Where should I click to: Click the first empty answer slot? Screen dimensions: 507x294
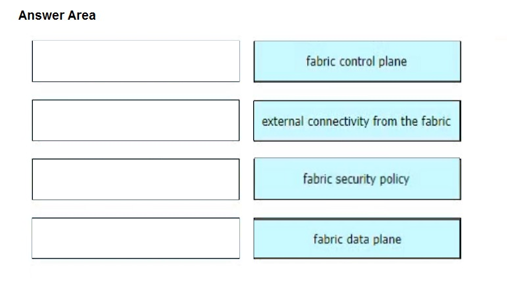[136, 61]
